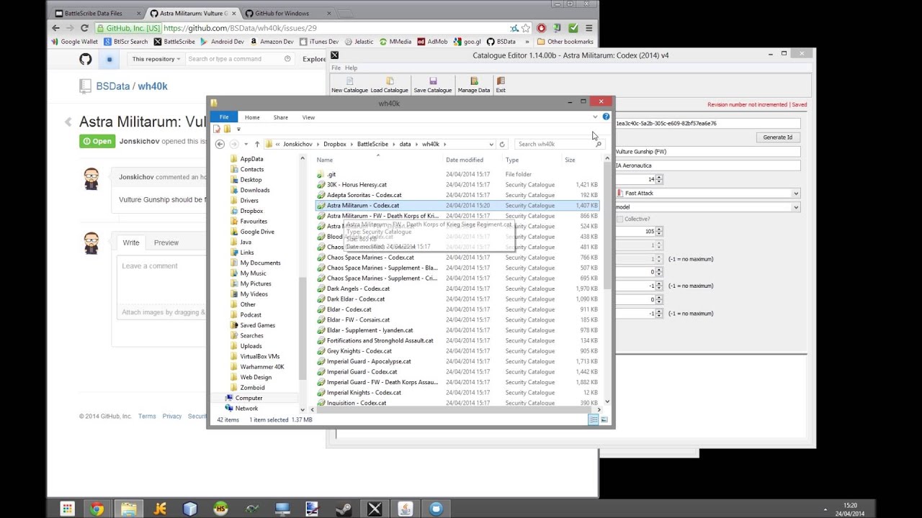922x518 pixels.
Task: Select the .git folder
Action: tap(331, 174)
